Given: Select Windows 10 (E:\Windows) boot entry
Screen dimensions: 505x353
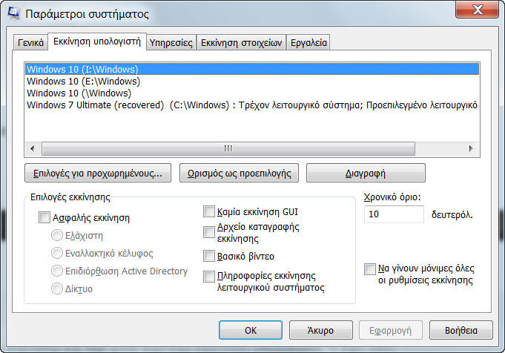Looking at the screenshot, I should (x=252, y=81).
